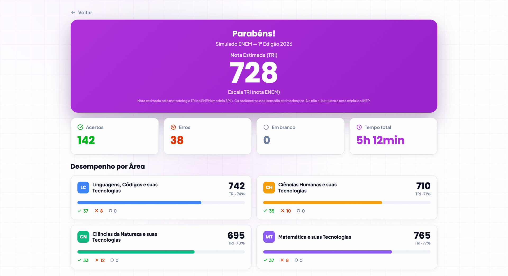Click the orange Ciências Humanas progress bar
The width and height of the screenshot is (508, 276).
tap(347, 203)
